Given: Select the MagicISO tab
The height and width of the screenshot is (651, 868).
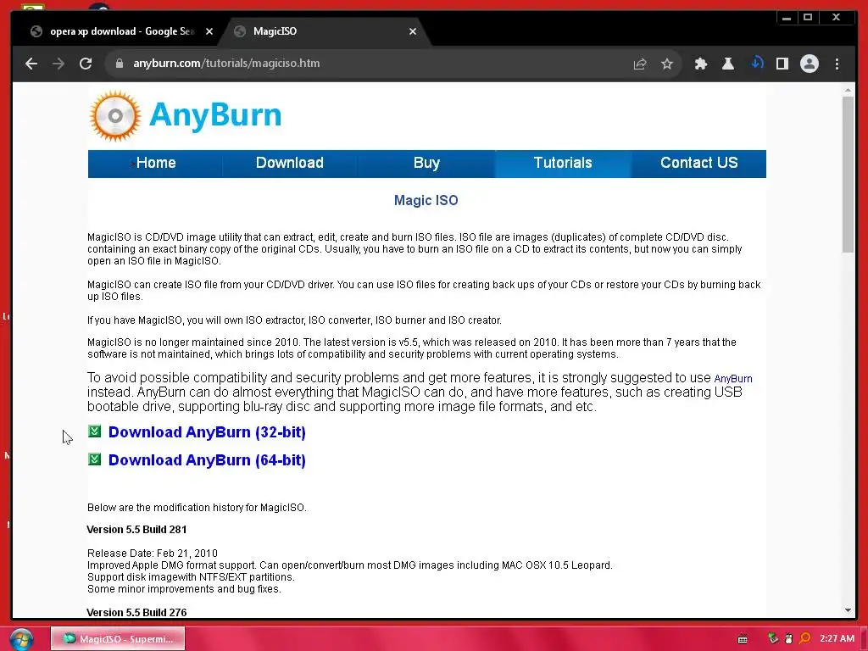Looking at the screenshot, I should click(324, 31).
